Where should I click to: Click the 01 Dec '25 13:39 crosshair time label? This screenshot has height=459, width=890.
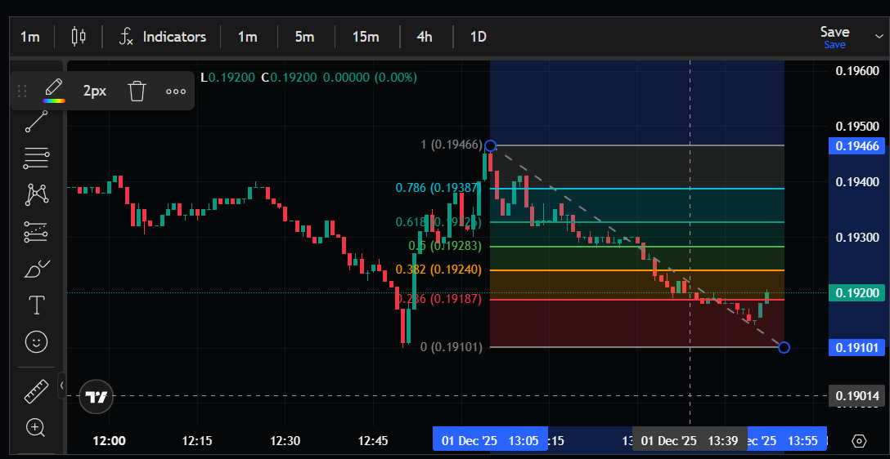tap(690, 441)
